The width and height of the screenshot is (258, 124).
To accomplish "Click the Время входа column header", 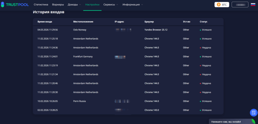I will coord(45,22).
